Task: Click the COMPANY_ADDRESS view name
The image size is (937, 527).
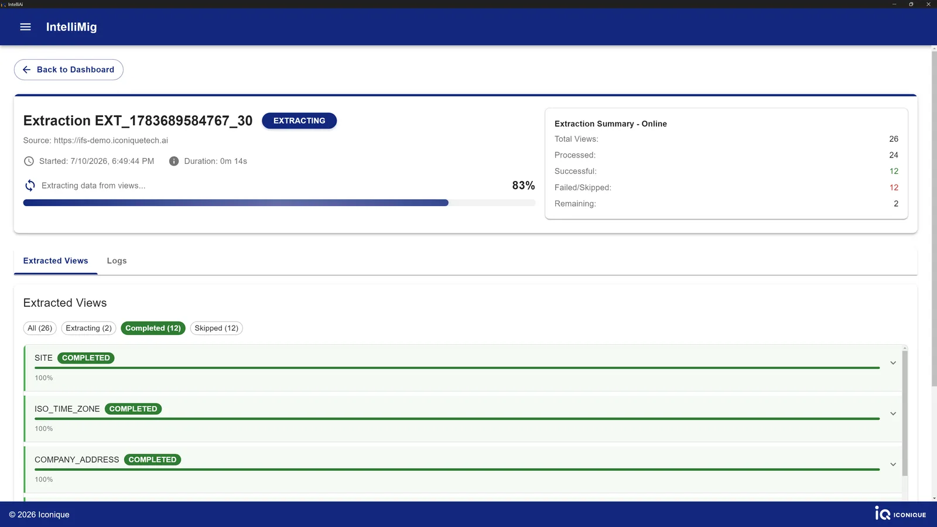Action: pos(77,460)
